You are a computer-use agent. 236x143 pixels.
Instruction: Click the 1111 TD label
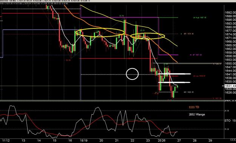[x=194, y=107]
